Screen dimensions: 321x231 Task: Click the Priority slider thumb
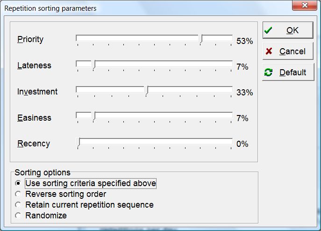pos(201,39)
